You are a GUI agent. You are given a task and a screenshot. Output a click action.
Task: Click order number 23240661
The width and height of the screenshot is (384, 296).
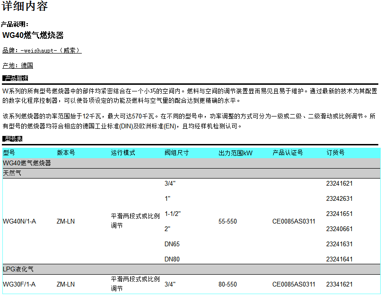[340, 229]
